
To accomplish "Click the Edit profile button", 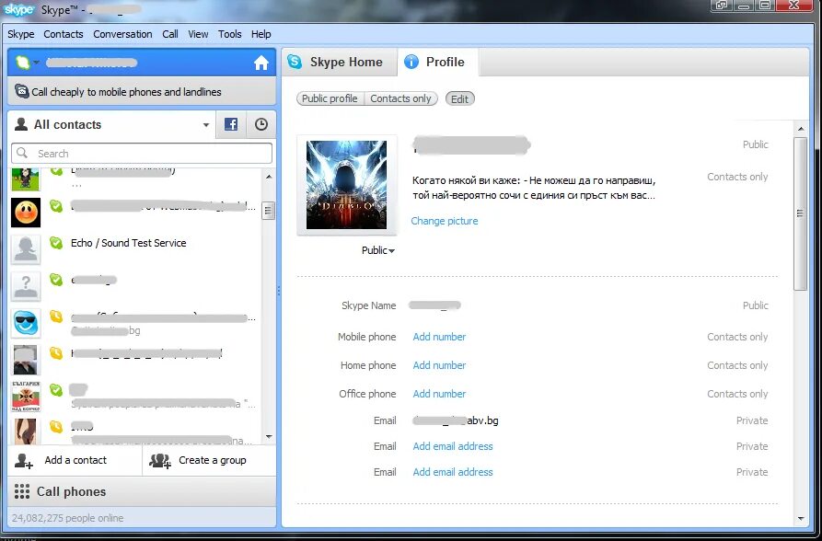I will pyautogui.click(x=459, y=98).
